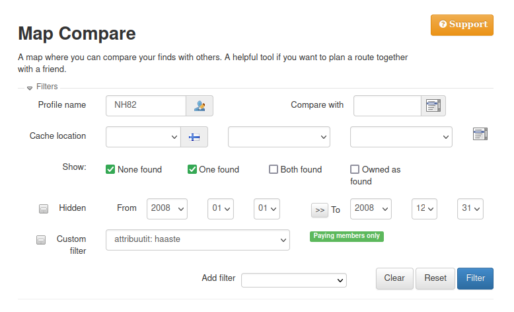This screenshot has height=312, width=514.
Task: Remove the Custom filter with minus icon
Action: point(41,240)
